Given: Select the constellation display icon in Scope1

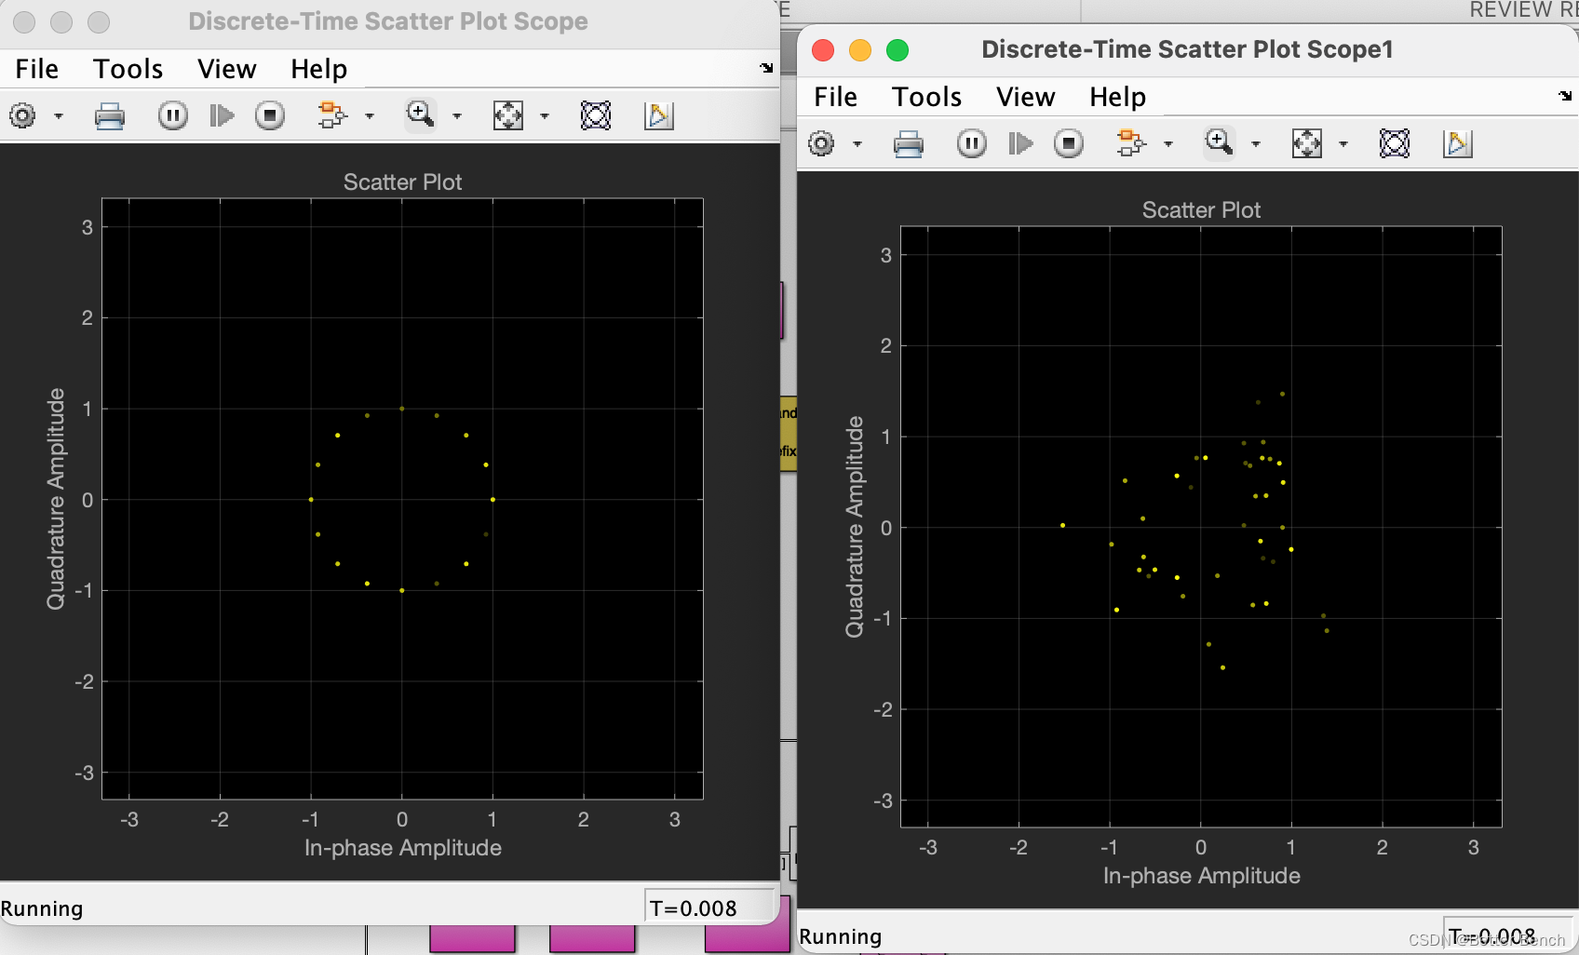Looking at the screenshot, I should coord(1393,143).
